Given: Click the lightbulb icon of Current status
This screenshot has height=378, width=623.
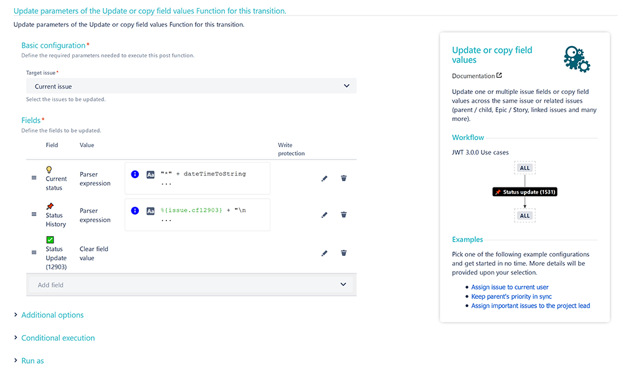Looking at the screenshot, I should pos(49,169).
